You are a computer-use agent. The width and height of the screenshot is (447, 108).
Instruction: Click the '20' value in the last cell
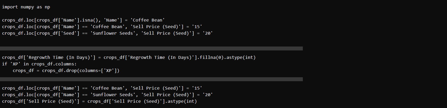pyautogui.click(x=207, y=95)
